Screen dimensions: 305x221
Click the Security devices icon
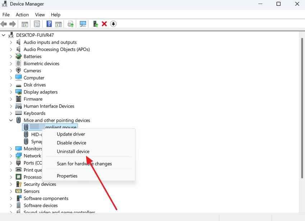point(19,184)
